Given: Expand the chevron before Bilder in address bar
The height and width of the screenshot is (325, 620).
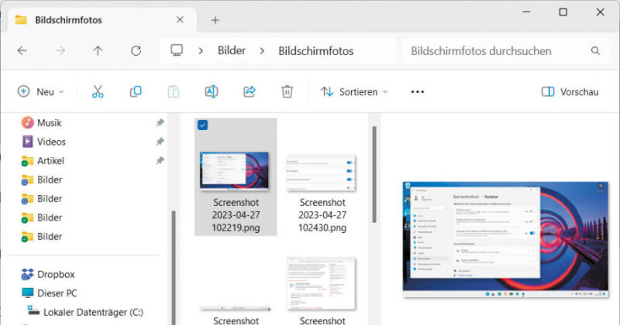Looking at the screenshot, I should coord(201,51).
